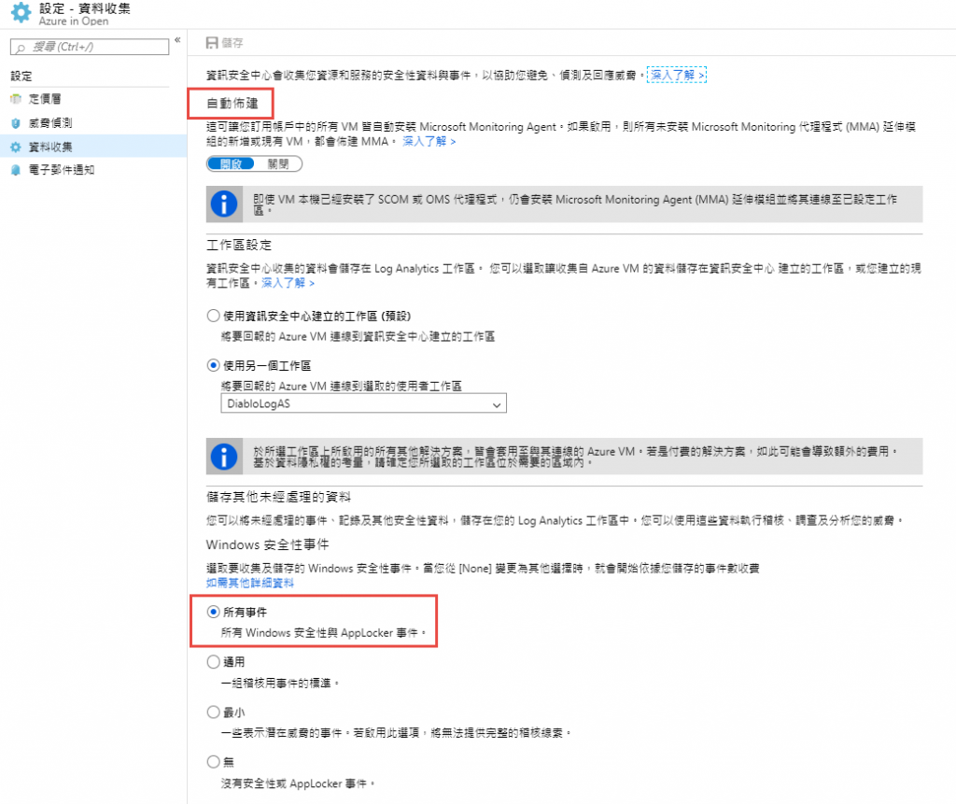Screen dimensions: 956x804
Task: Open 電子郵件通知 menu item
Action: (93, 170)
